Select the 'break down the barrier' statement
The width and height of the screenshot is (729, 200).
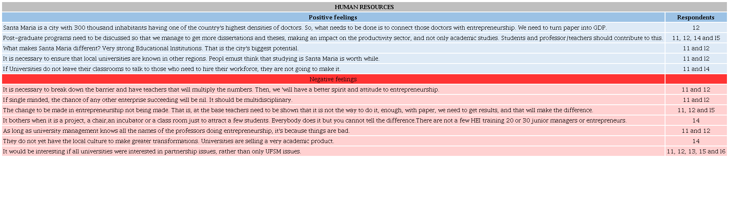click(x=221, y=89)
